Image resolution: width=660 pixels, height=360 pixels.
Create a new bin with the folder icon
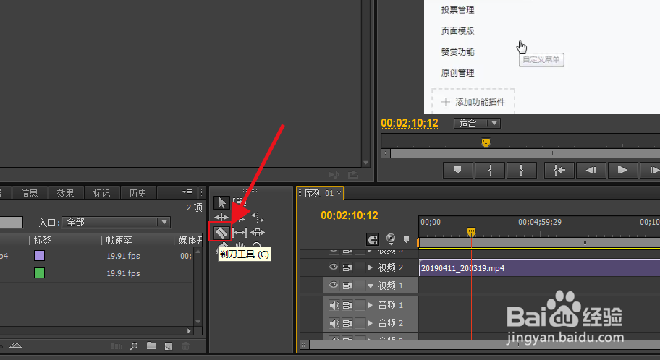click(151, 346)
